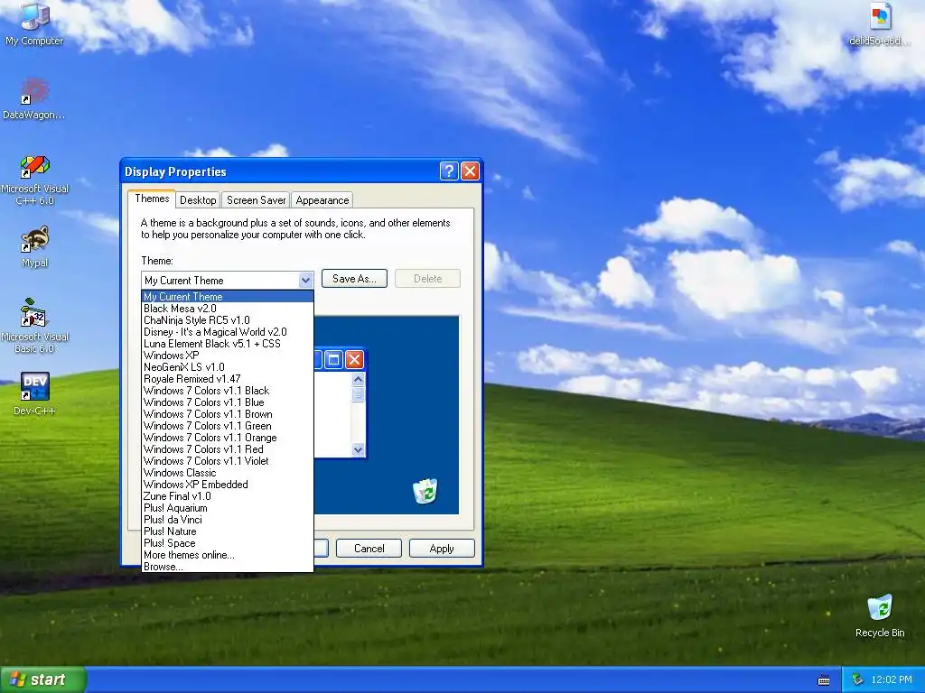Screen dimensions: 925x693
Task: Collapse the Theme dropdown using its arrow
Action: click(305, 280)
